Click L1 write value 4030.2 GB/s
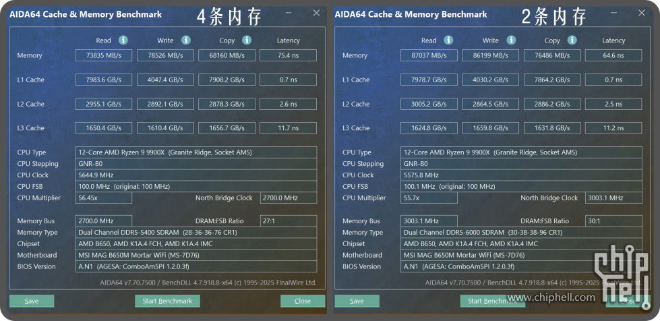This screenshot has height=321, width=660. coord(491,80)
